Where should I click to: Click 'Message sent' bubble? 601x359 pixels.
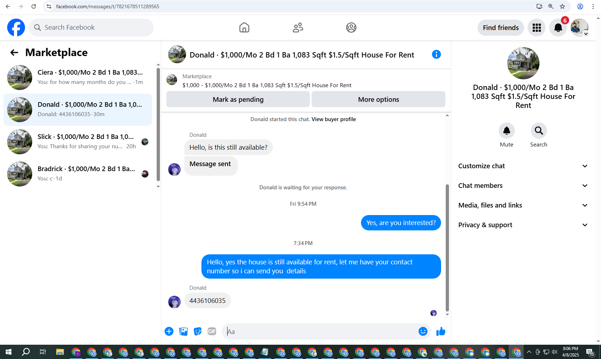(211, 165)
